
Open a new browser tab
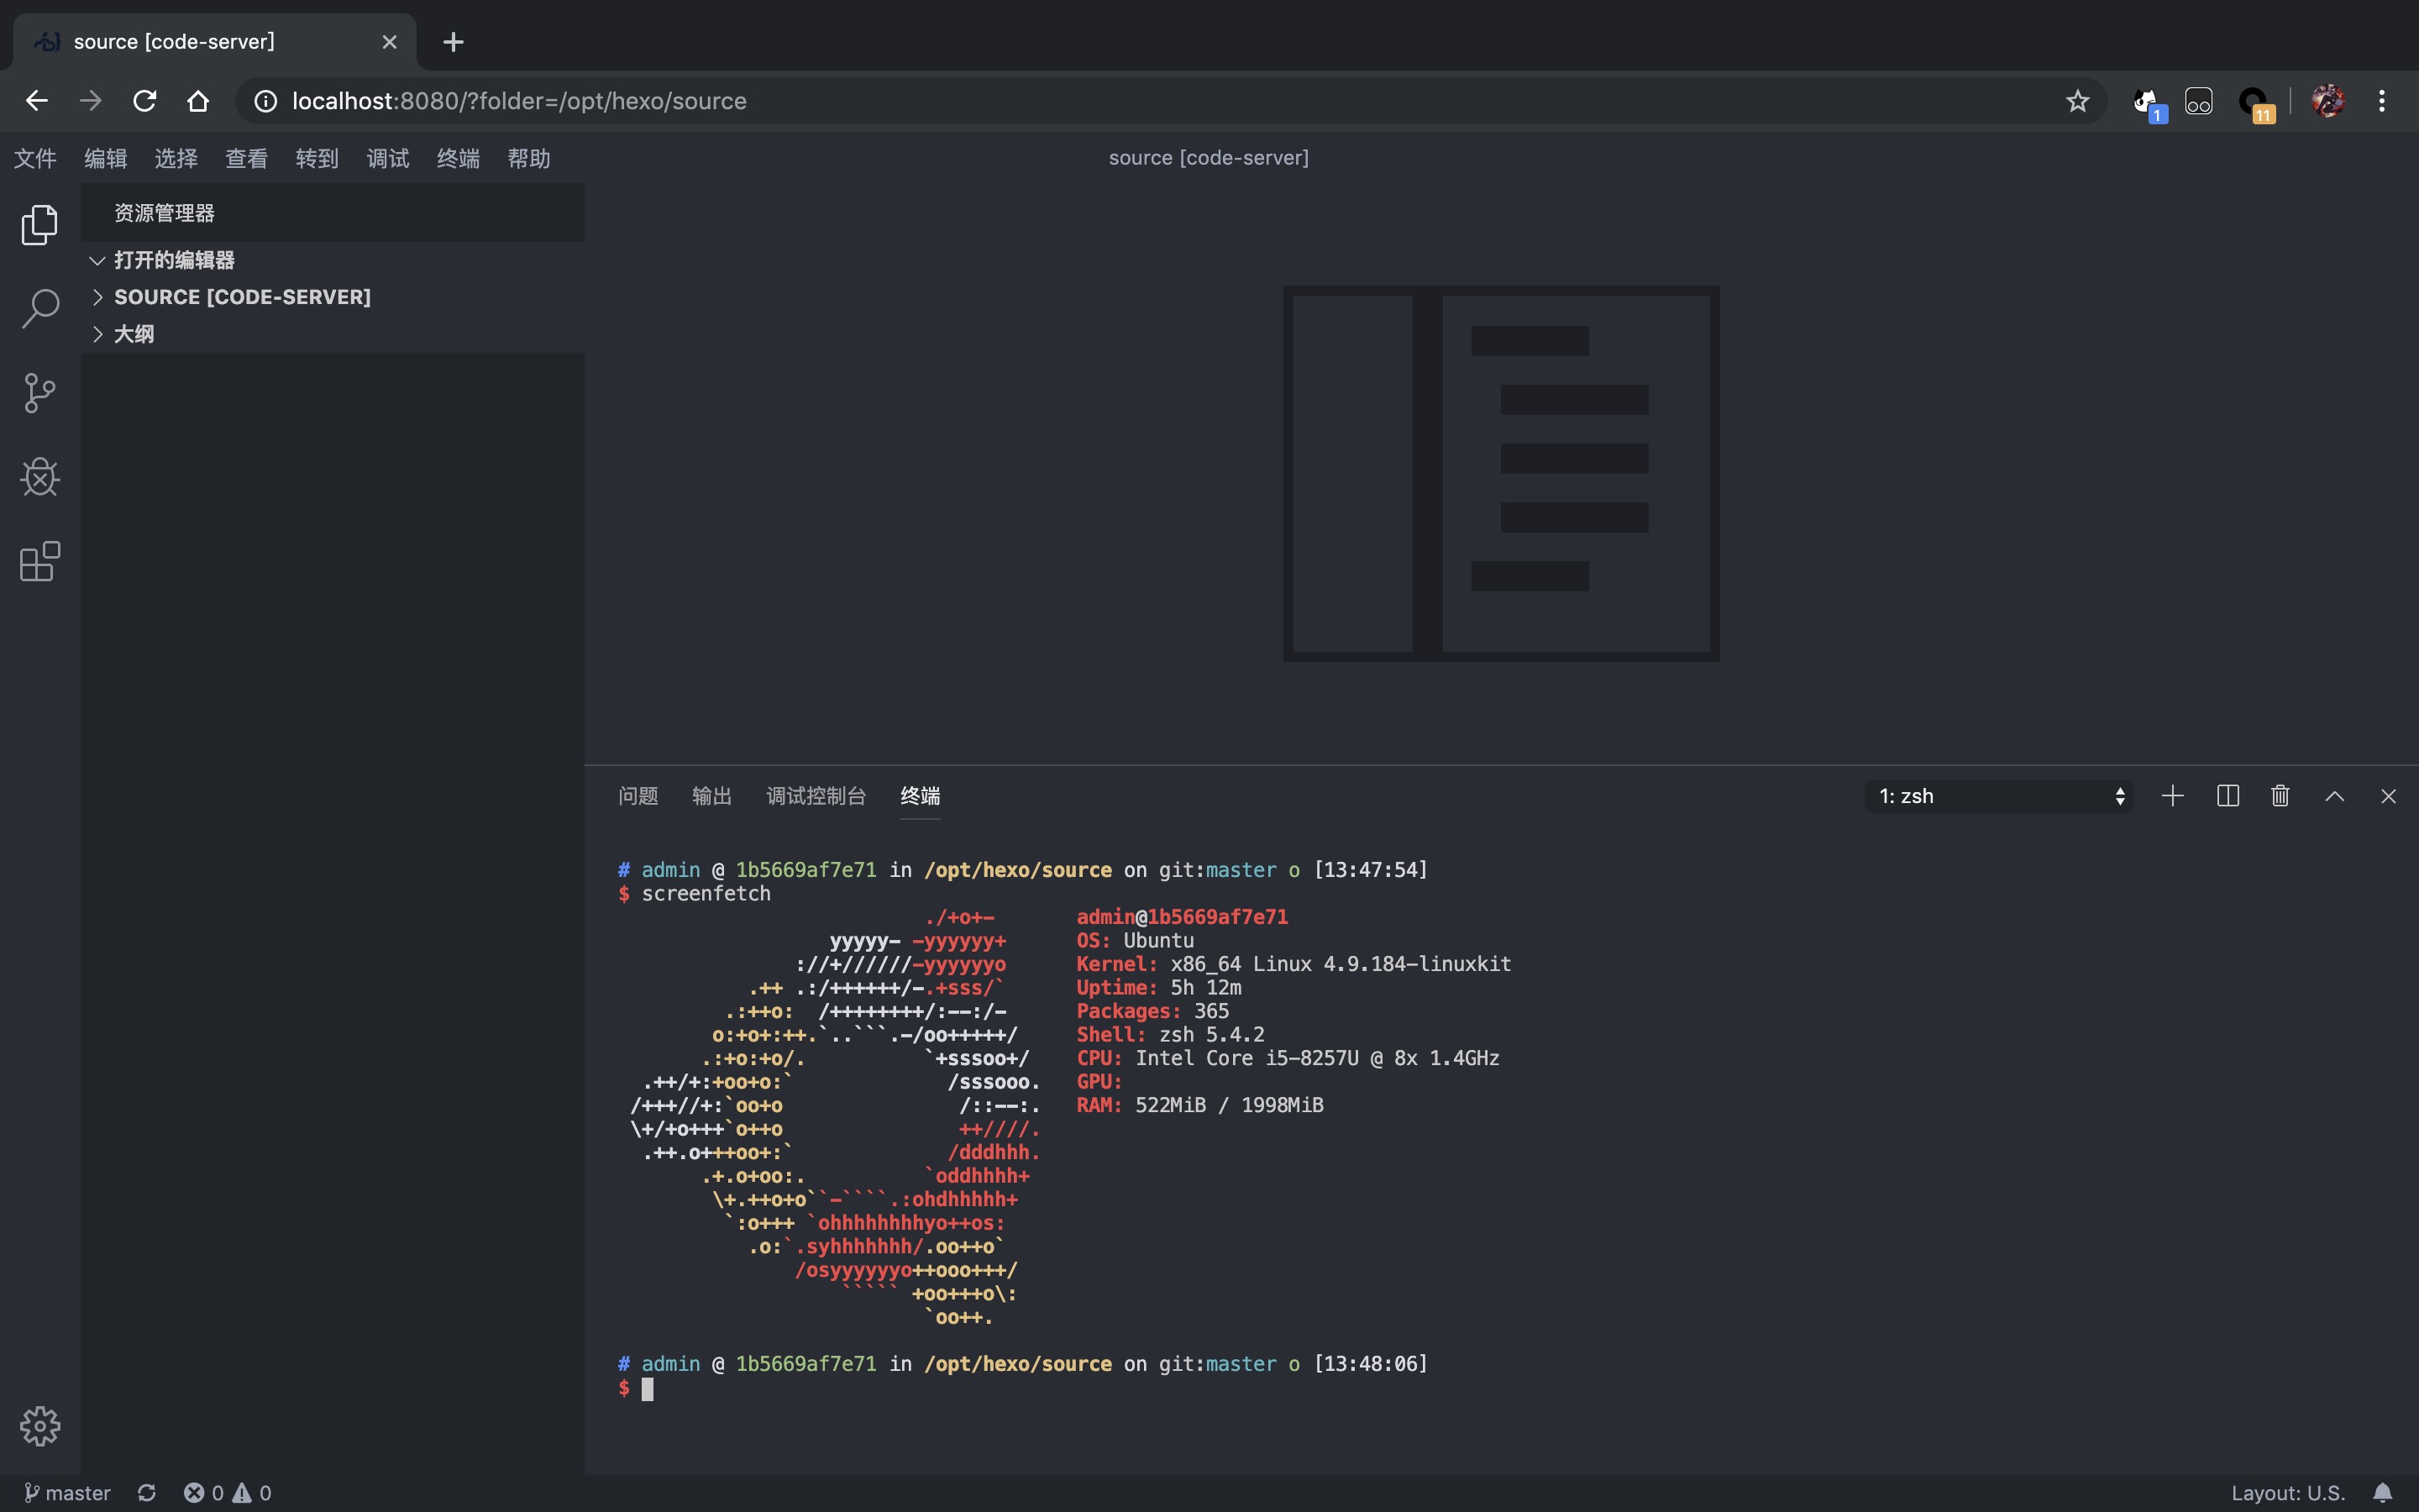(x=453, y=42)
